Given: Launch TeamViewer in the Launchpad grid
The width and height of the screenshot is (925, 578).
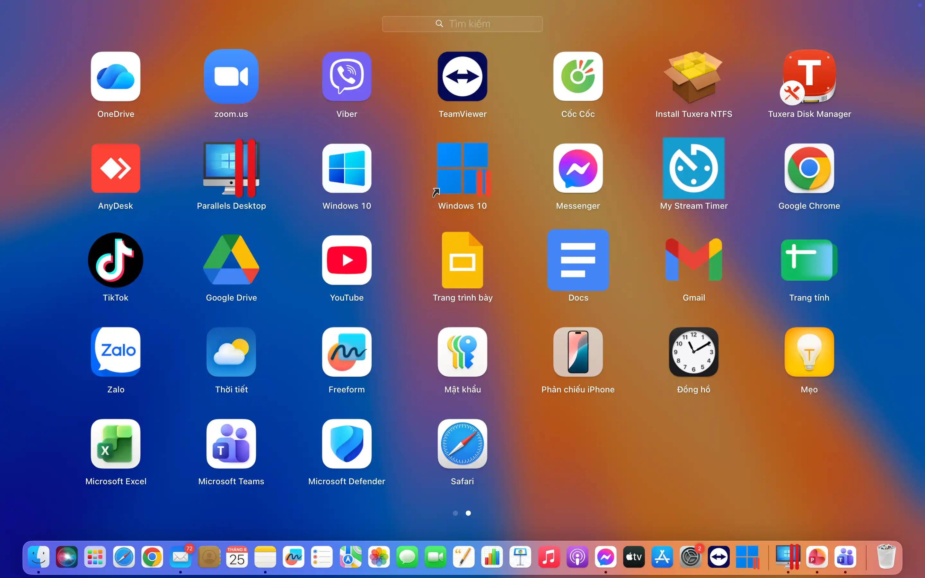Looking at the screenshot, I should point(463,76).
